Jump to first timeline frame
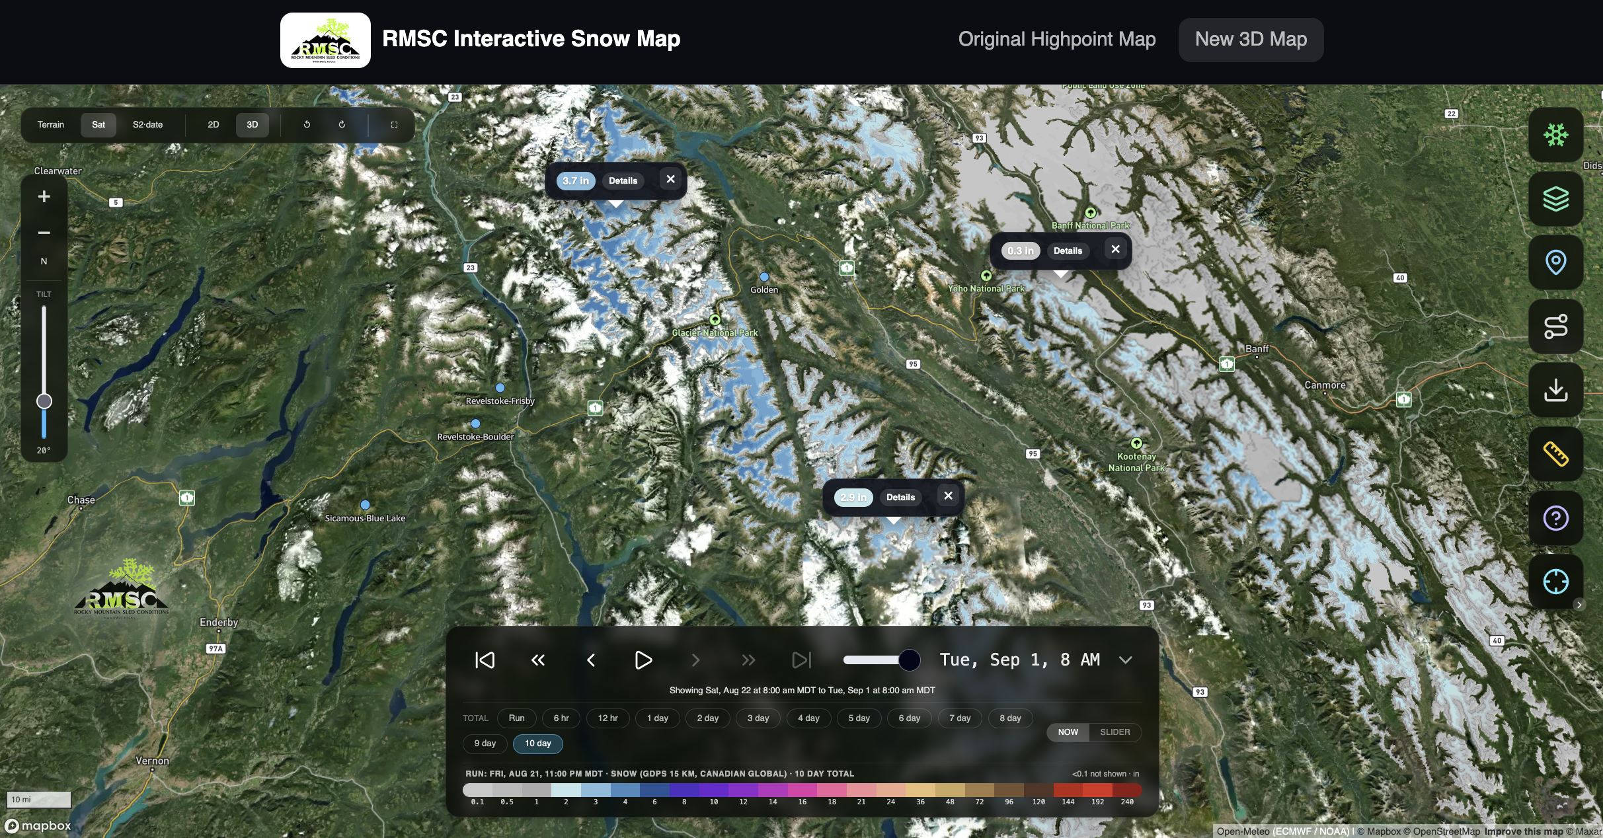This screenshot has width=1603, height=838. tap(485, 660)
